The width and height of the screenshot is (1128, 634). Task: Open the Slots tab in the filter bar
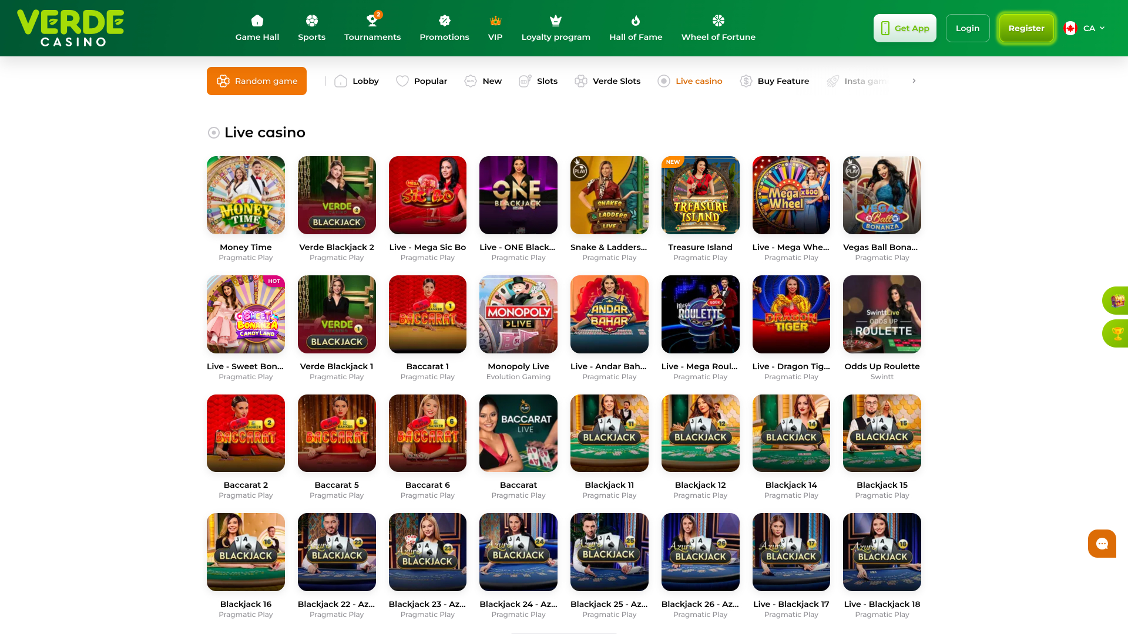(538, 81)
